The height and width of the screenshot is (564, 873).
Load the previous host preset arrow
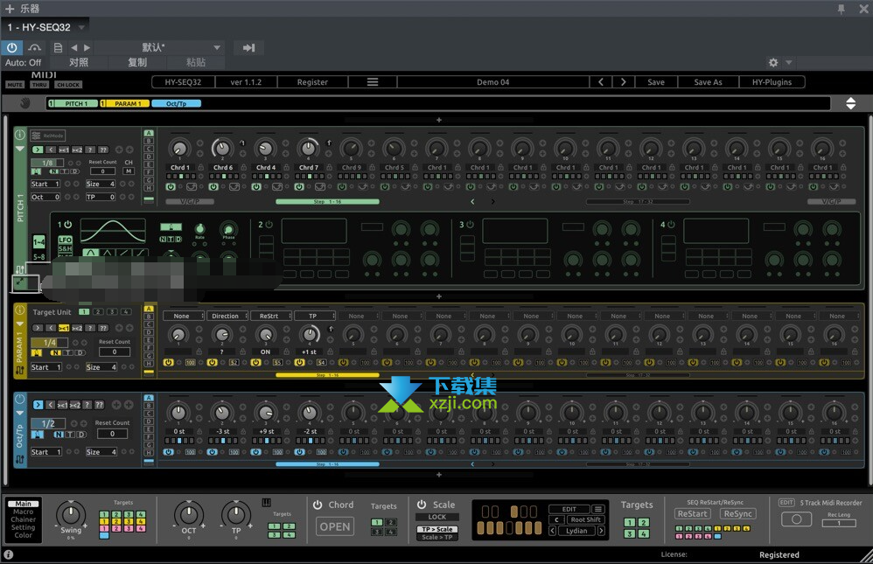coord(74,48)
